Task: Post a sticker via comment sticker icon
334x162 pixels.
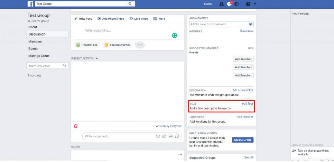Action: (x=177, y=137)
